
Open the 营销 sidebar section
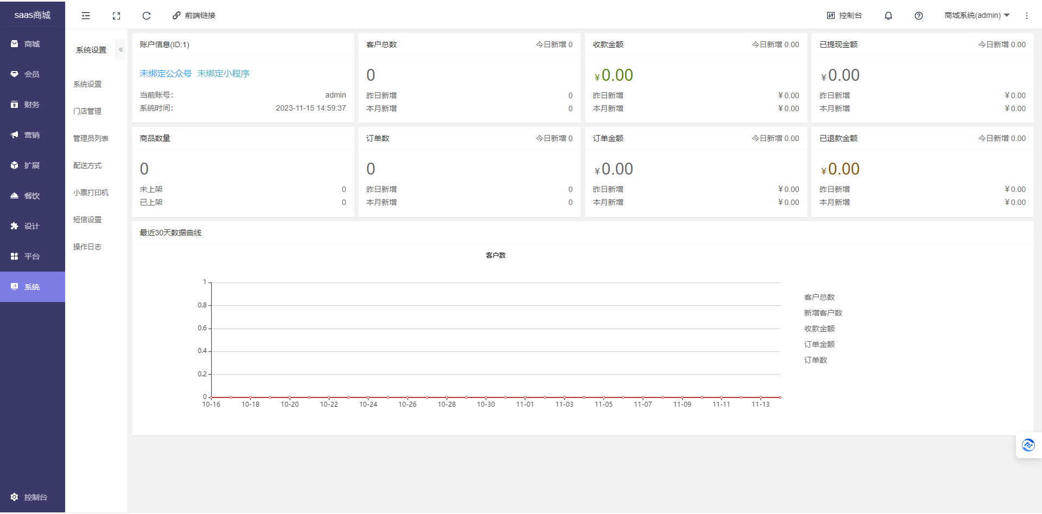[x=32, y=135]
